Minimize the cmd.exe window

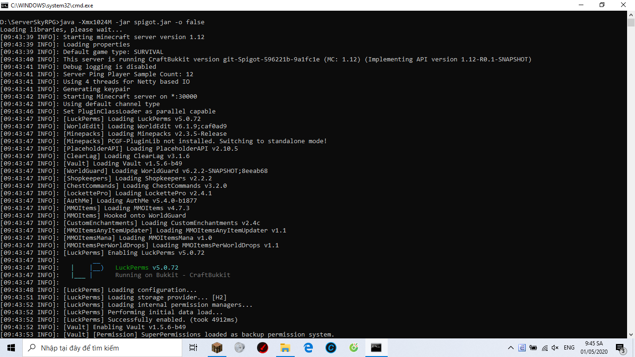(x=581, y=5)
